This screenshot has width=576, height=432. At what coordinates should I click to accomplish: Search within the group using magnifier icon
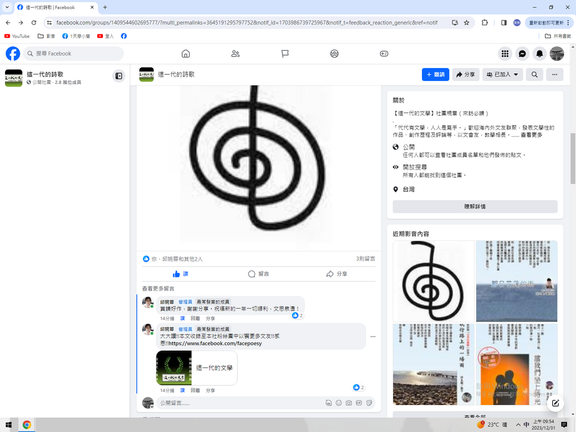534,74
